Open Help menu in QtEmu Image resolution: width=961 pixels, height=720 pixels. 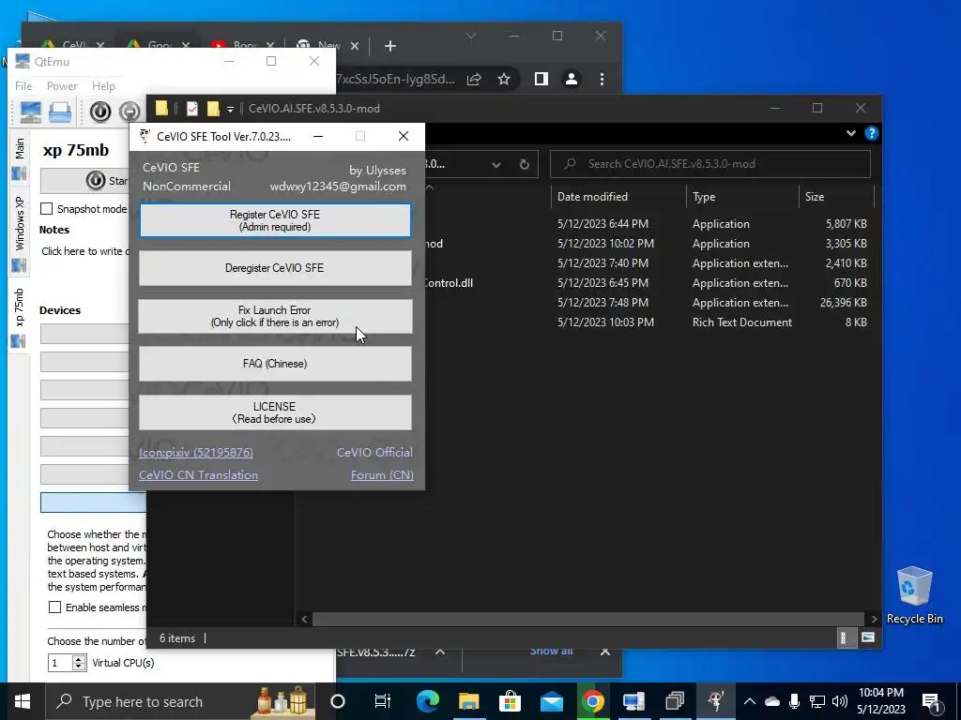103,86
